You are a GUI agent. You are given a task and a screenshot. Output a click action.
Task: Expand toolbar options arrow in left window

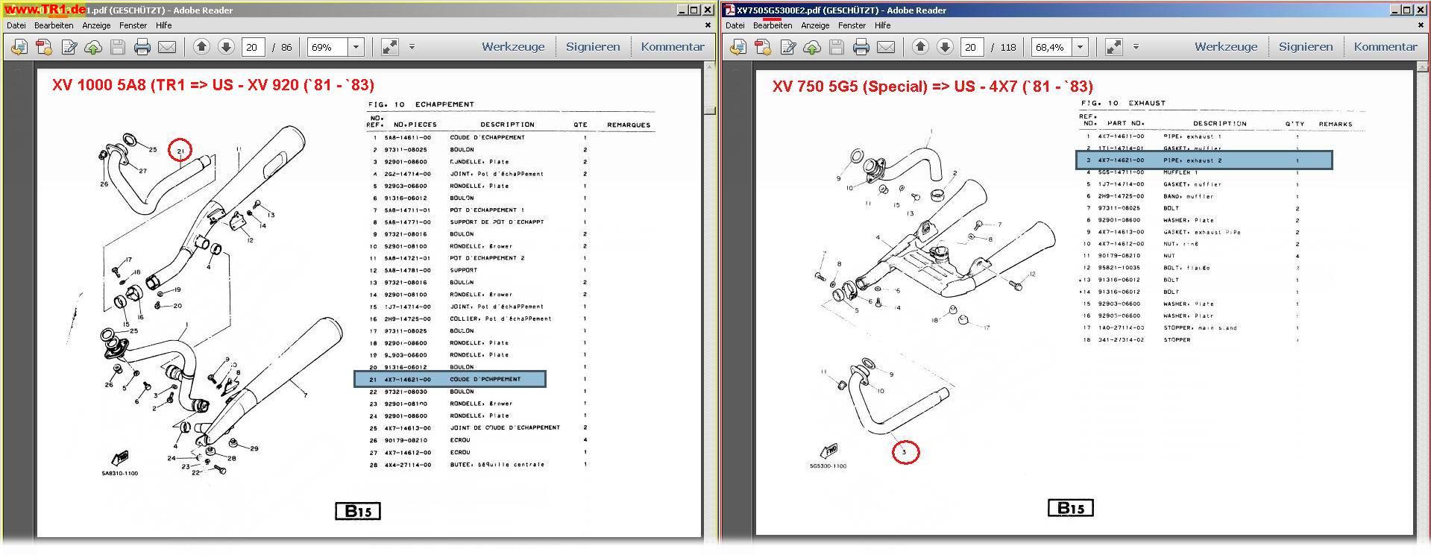click(x=412, y=47)
